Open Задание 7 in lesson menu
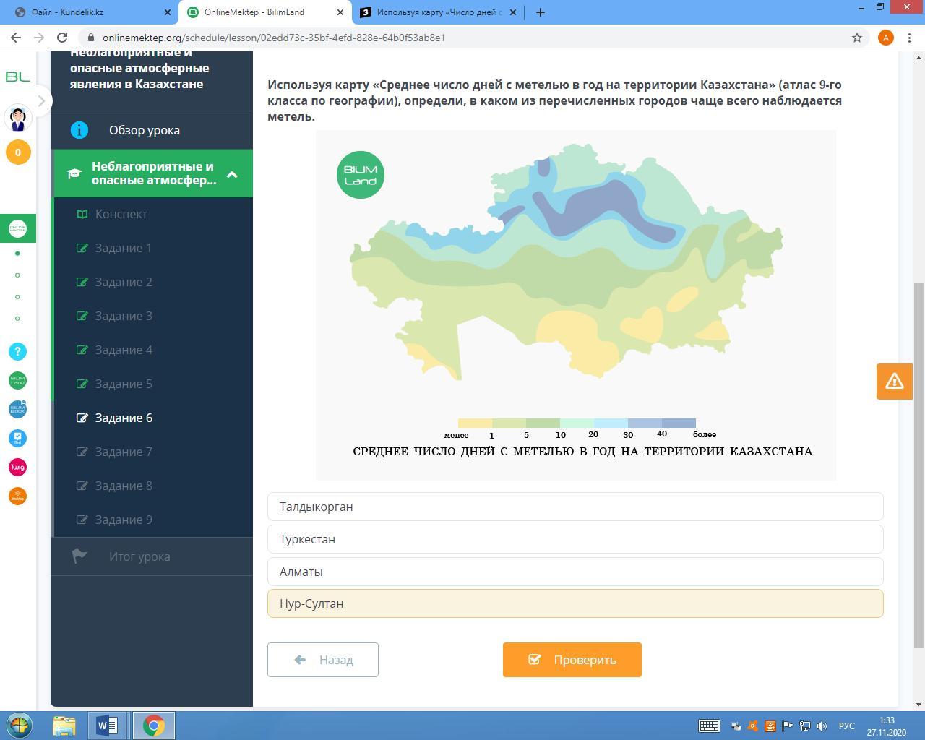 [124, 452]
